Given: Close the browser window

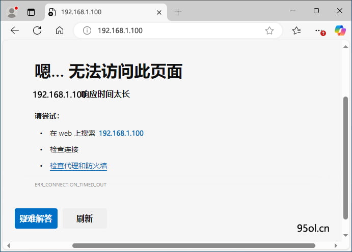Looking at the screenshot, I should (x=340, y=11).
